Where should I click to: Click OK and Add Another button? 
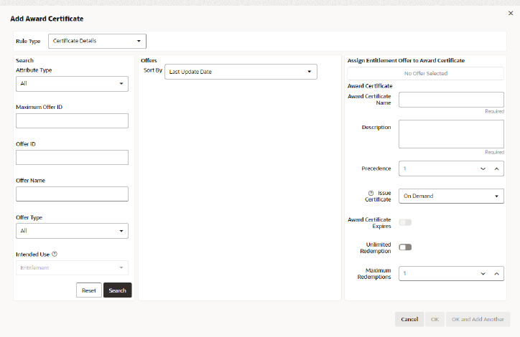tap(478, 320)
